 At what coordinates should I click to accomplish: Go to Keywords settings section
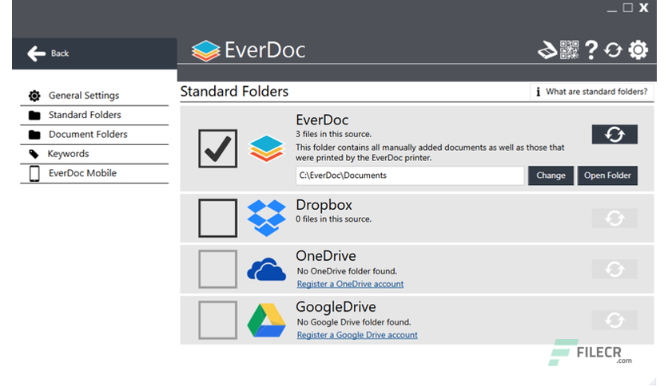coord(68,154)
